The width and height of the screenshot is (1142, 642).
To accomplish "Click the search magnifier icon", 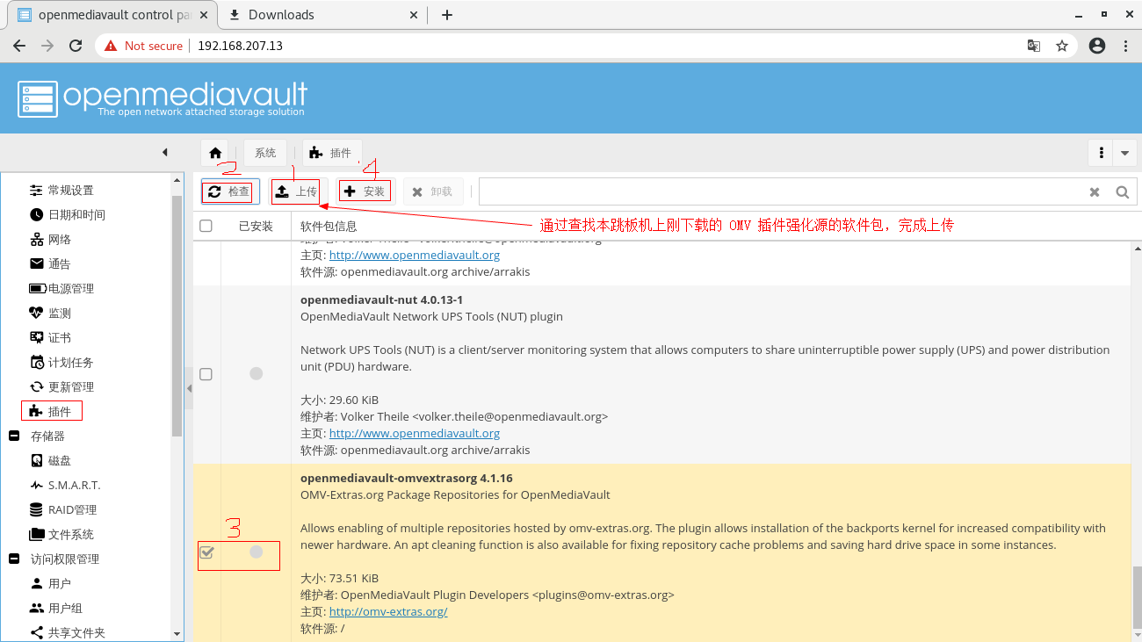I will click(1122, 192).
